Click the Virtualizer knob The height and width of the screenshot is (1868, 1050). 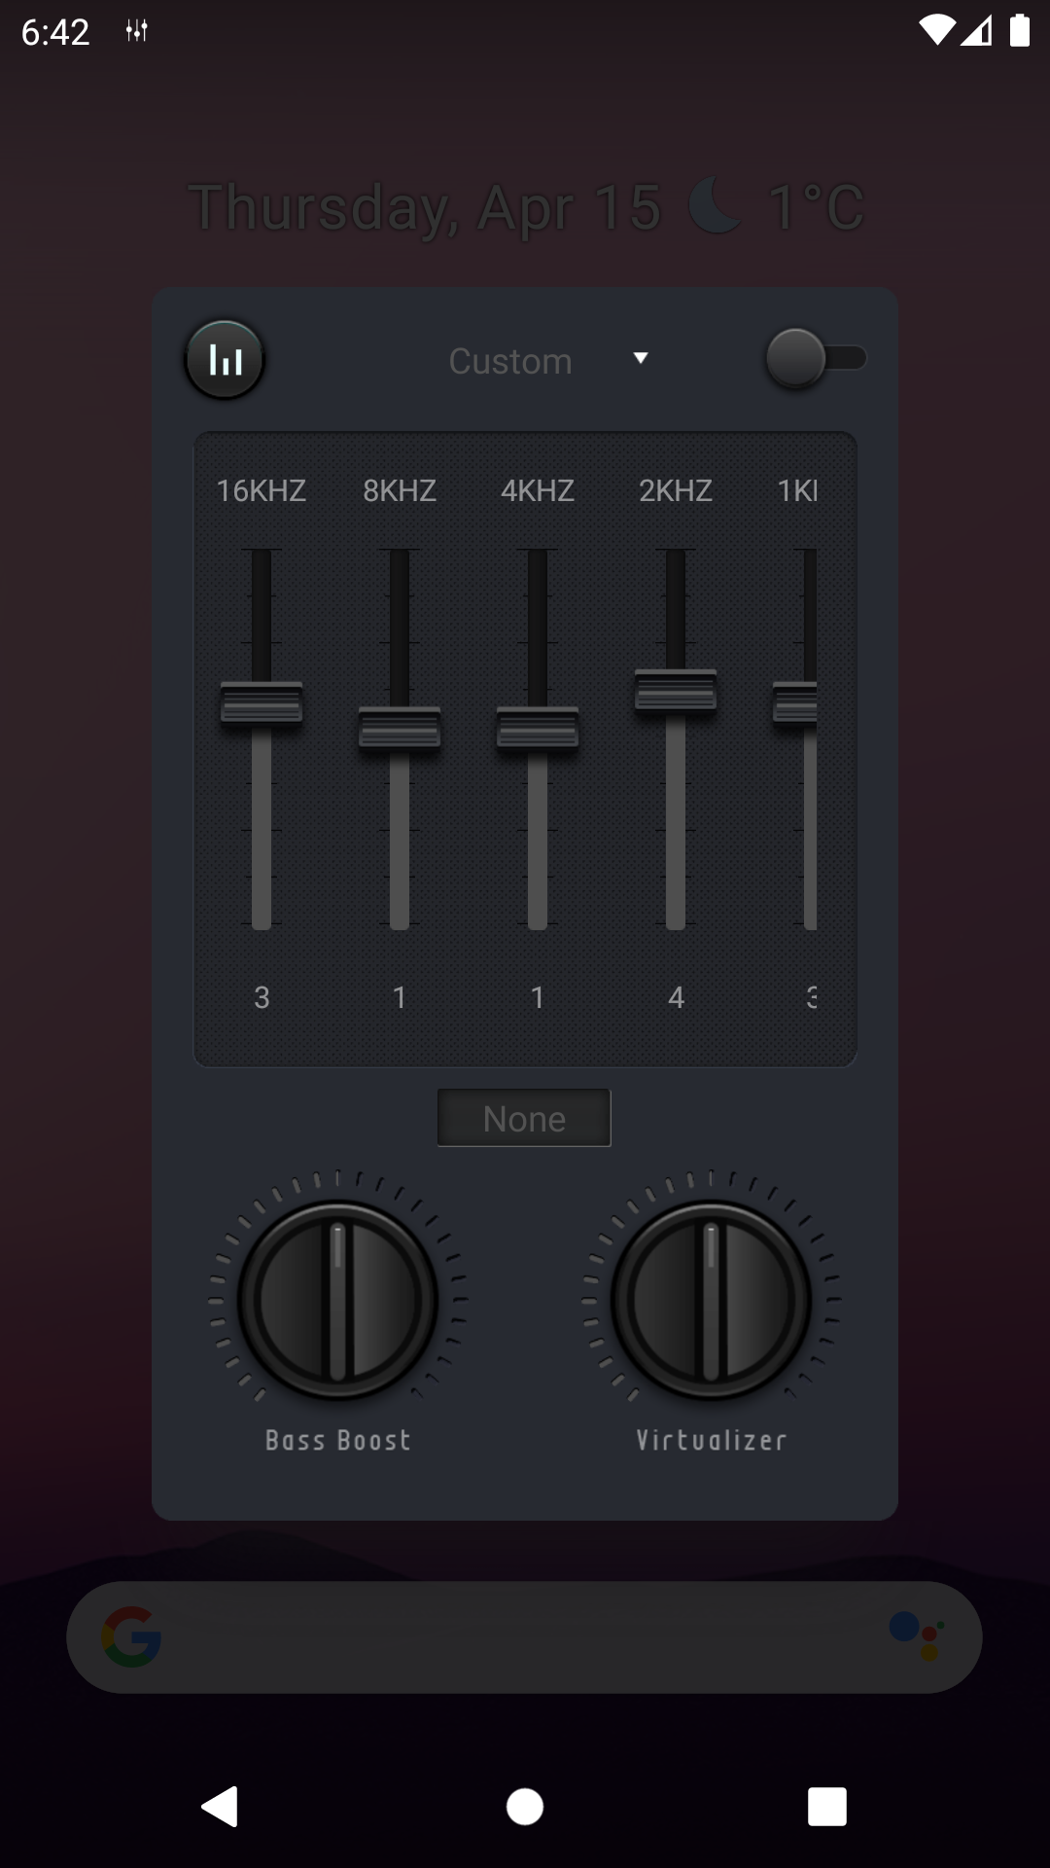[711, 1301]
